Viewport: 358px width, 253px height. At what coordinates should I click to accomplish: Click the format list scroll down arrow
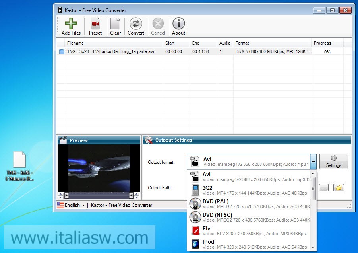click(x=313, y=248)
